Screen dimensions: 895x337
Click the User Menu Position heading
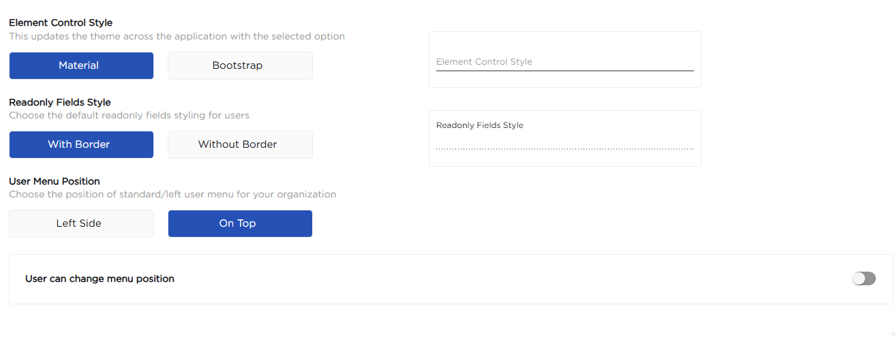55,181
